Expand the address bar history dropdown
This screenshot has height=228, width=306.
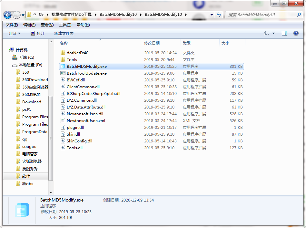[212, 15]
